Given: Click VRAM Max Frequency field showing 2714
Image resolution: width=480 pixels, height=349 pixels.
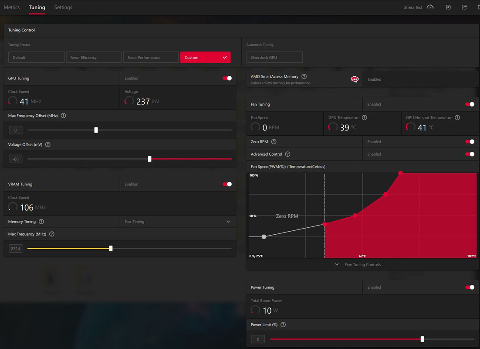Looking at the screenshot, I should point(15,248).
